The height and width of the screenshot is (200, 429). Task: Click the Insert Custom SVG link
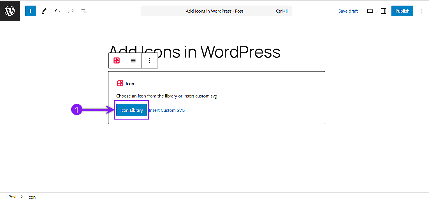click(x=167, y=110)
